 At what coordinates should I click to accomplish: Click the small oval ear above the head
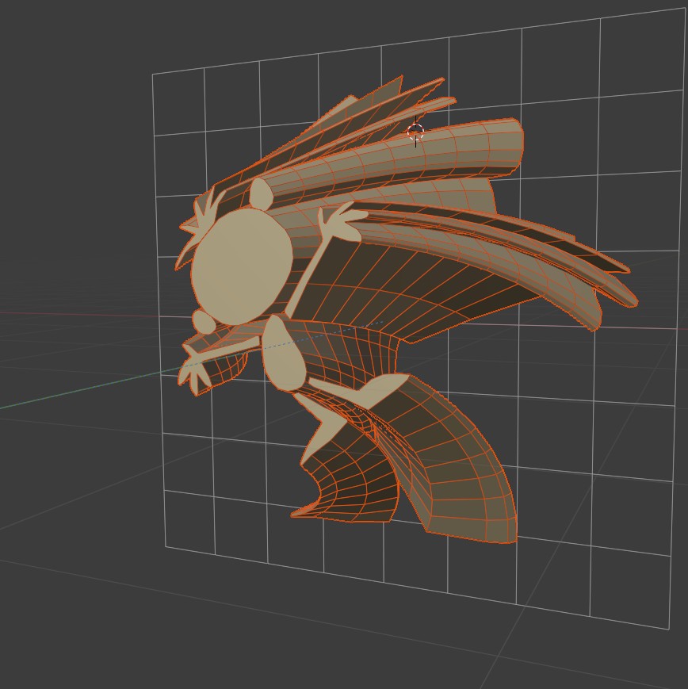(x=259, y=193)
